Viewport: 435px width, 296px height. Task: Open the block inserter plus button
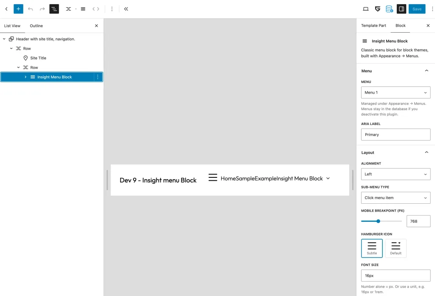[x=18, y=9]
